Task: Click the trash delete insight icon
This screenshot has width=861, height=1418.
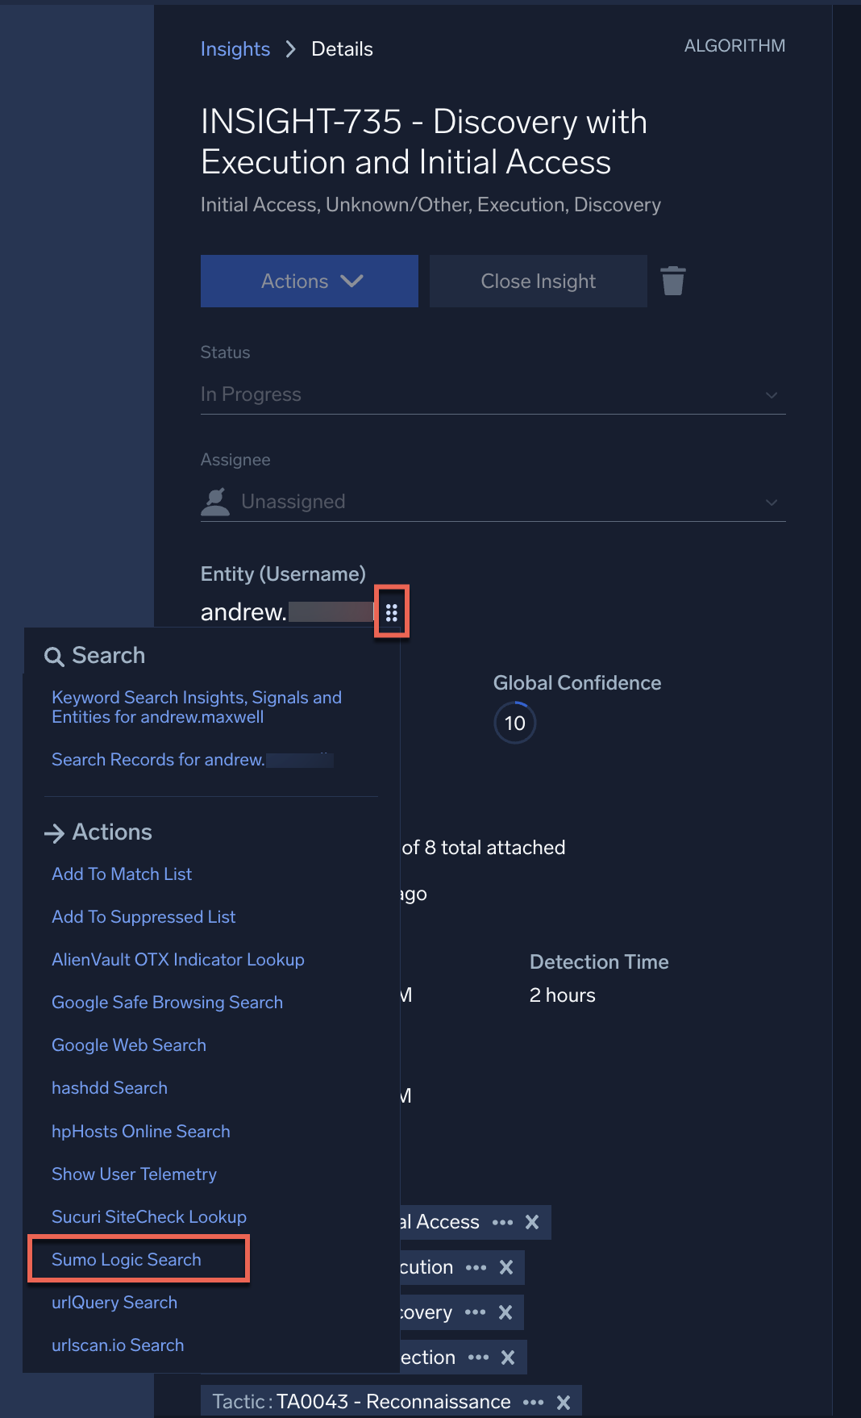Action: (672, 282)
